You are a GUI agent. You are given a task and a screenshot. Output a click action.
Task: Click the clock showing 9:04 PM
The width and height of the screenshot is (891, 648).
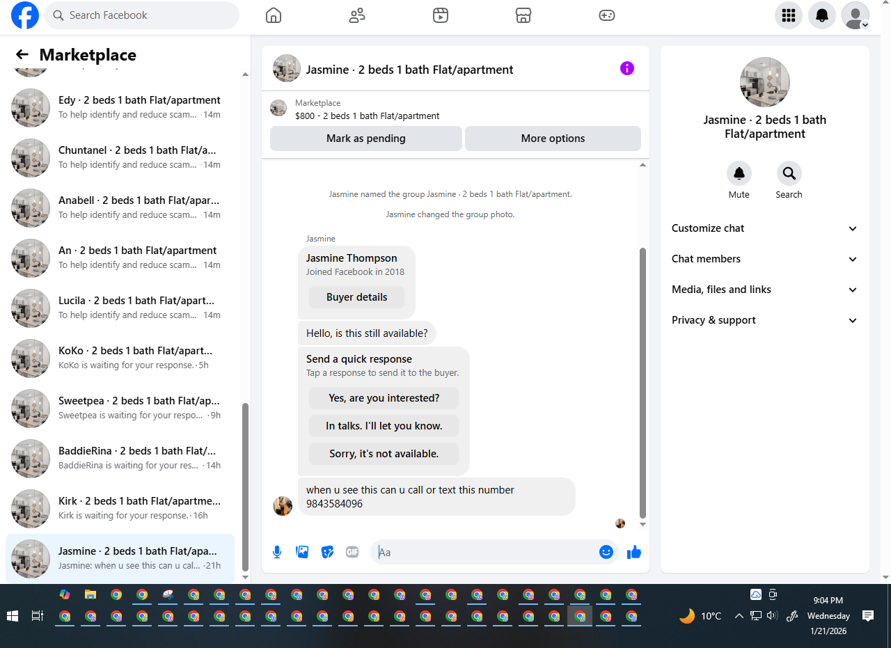pyautogui.click(x=828, y=600)
